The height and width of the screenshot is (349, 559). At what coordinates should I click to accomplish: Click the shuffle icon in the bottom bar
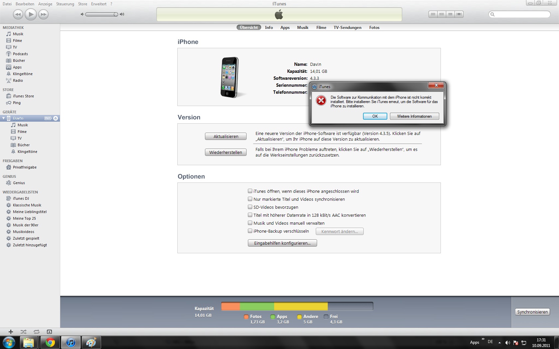(23, 332)
